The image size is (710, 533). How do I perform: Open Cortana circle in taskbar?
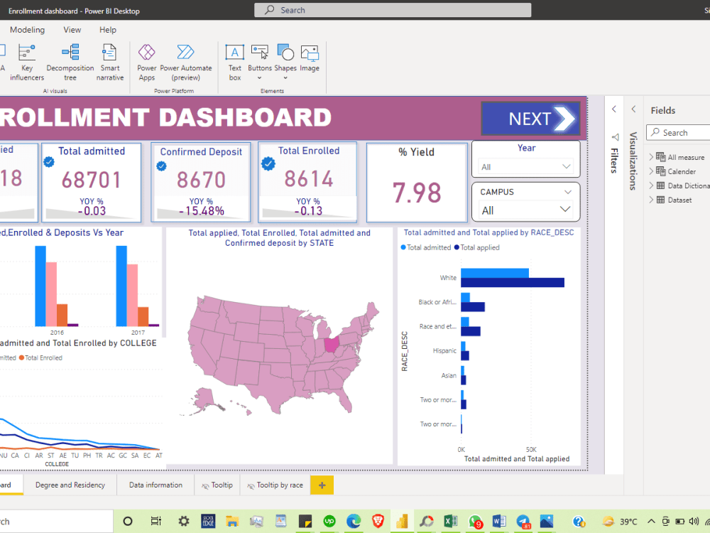(128, 521)
